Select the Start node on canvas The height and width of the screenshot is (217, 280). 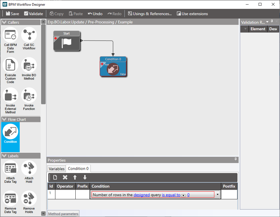coord(67,41)
